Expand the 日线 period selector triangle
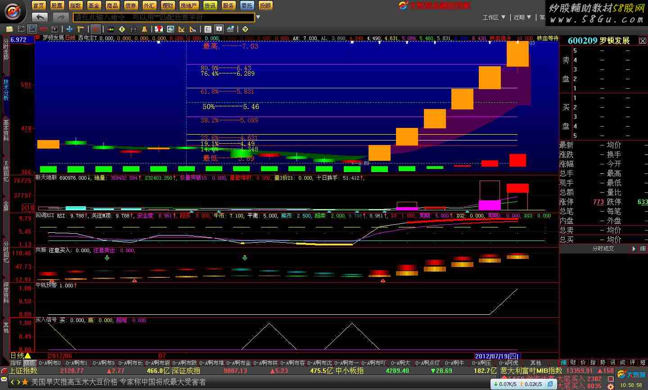The width and height of the screenshot is (648, 390). click(x=28, y=356)
